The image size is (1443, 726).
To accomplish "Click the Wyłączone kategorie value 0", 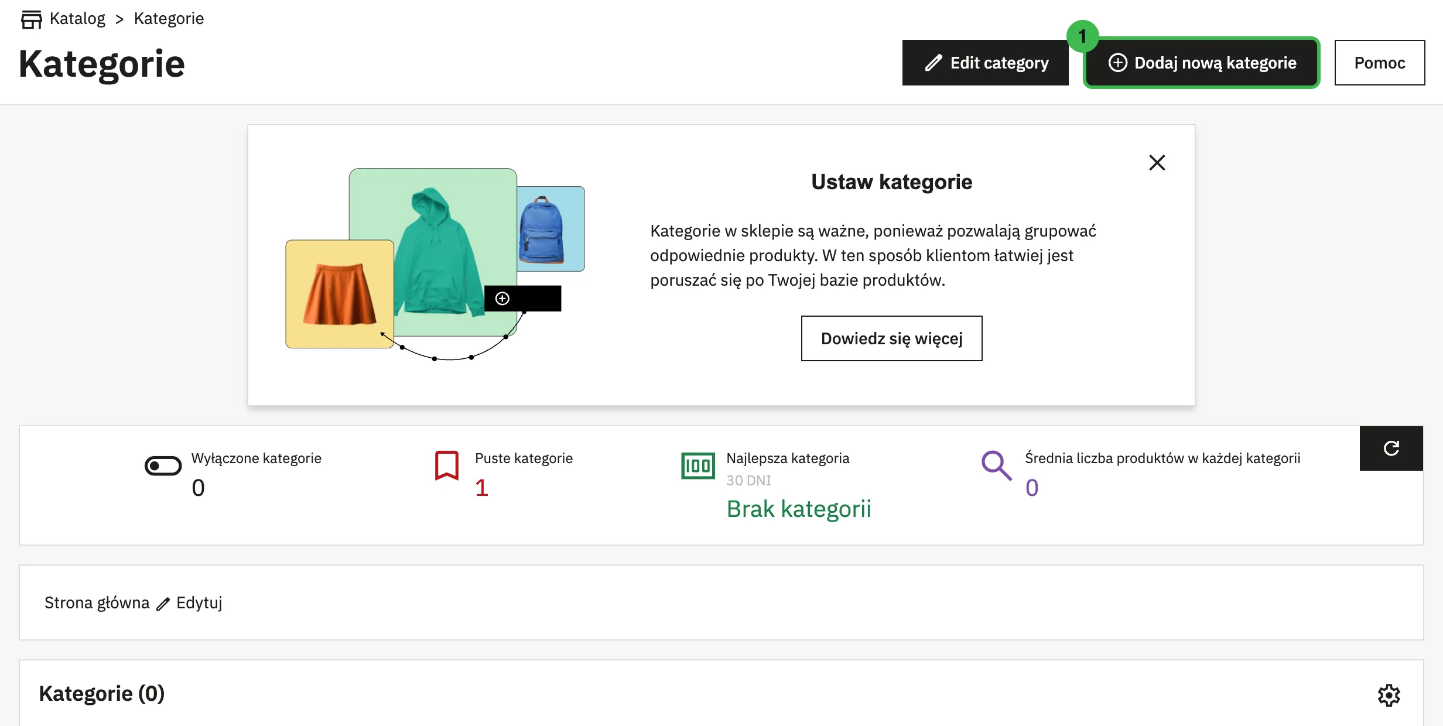I will 198,488.
